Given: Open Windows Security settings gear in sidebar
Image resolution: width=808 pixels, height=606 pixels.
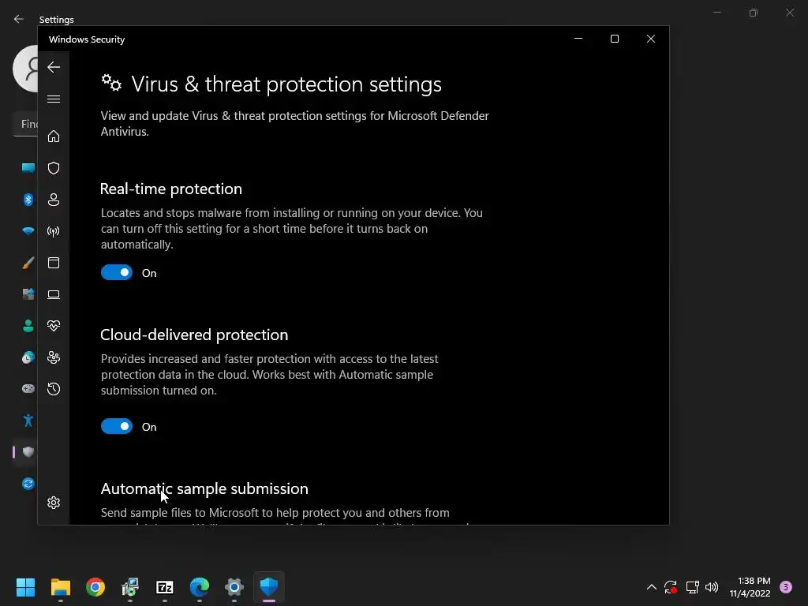Looking at the screenshot, I should (54, 503).
